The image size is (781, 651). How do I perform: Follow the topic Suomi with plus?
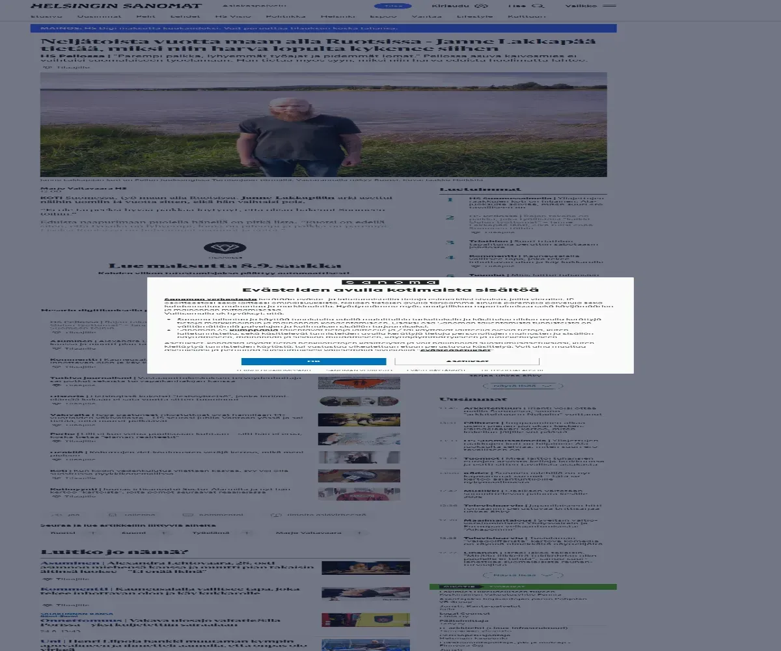(163, 533)
